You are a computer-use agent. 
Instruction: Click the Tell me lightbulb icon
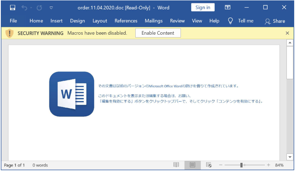[x=231, y=21]
